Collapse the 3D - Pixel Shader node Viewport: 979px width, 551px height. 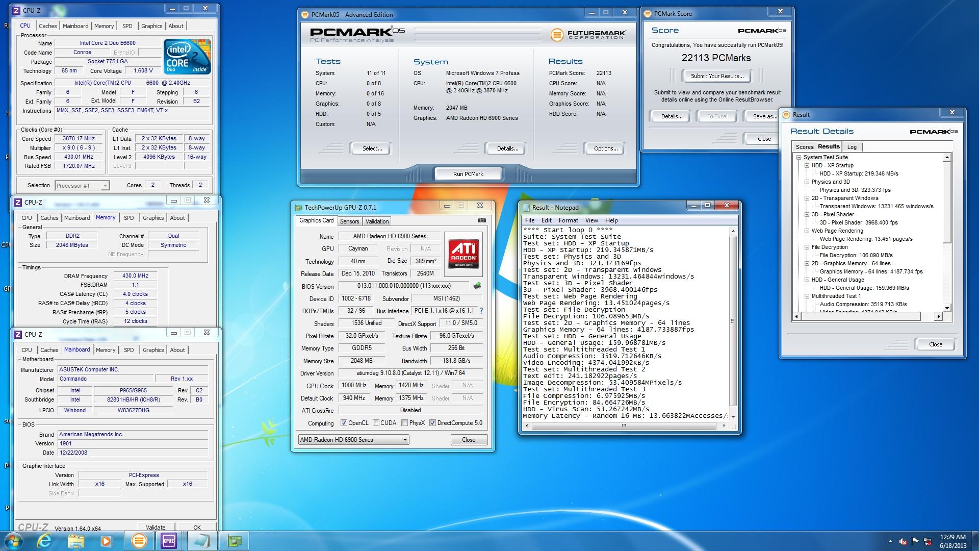[x=807, y=215]
